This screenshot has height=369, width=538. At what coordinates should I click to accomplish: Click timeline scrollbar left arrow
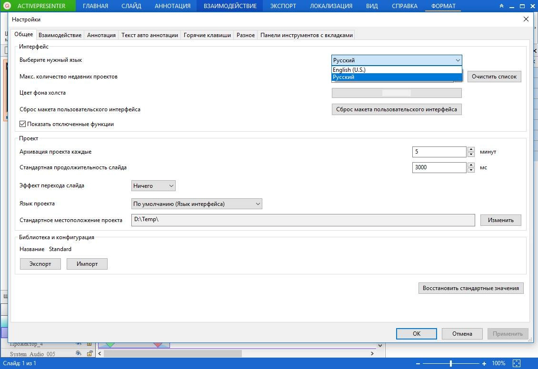pos(100,353)
